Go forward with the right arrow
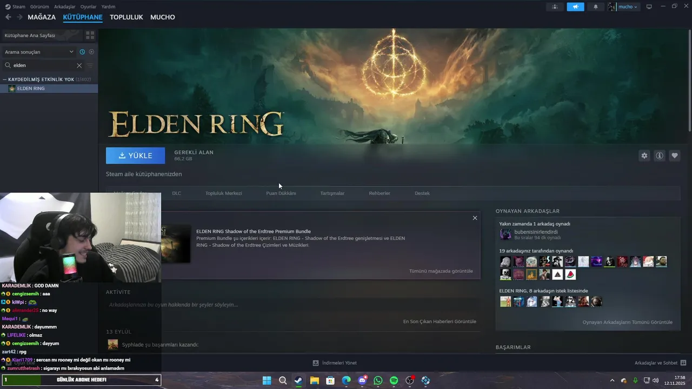 [x=19, y=17]
